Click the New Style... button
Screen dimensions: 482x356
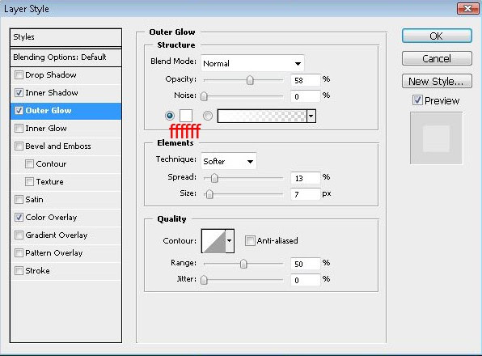click(x=437, y=81)
